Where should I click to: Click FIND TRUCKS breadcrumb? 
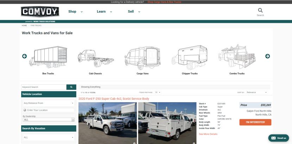point(36,25)
